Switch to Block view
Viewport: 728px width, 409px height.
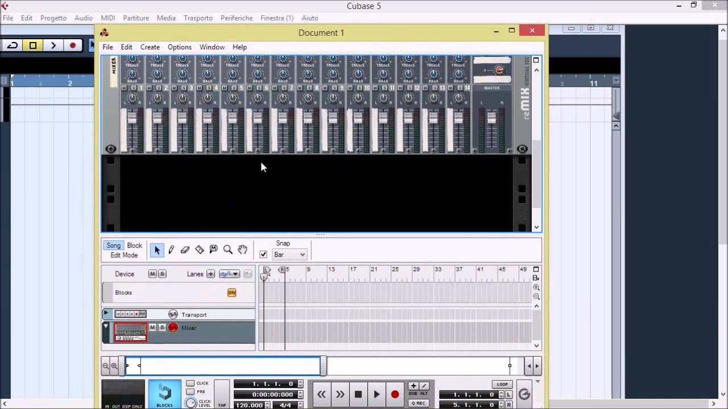[135, 245]
